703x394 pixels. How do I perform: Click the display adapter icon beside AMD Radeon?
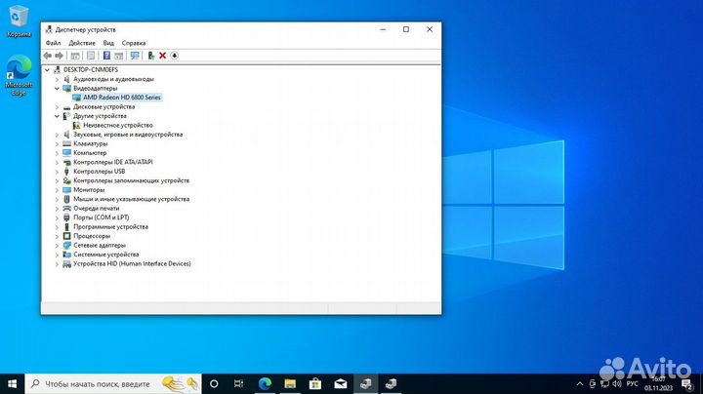click(x=77, y=98)
